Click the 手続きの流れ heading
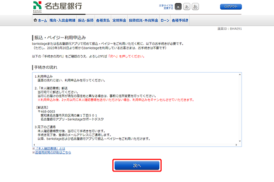The height and width of the screenshot is (182, 274). tap(46, 67)
